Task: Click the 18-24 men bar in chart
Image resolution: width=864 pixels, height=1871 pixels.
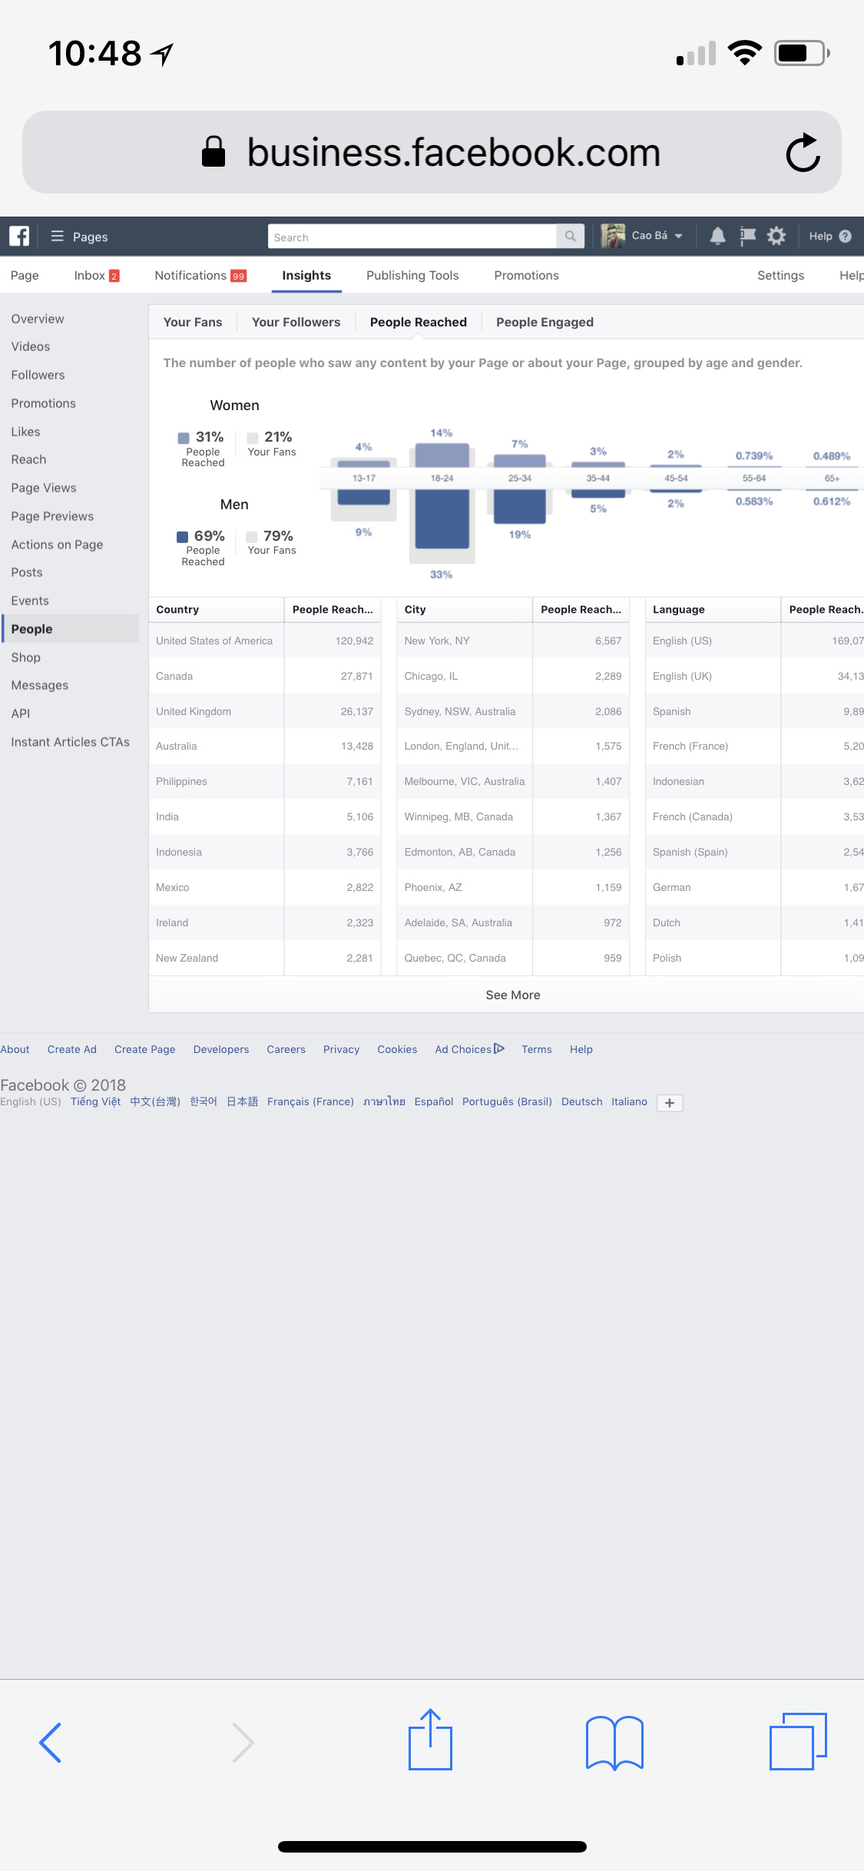Action: pyautogui.click(x=442, y=519)
